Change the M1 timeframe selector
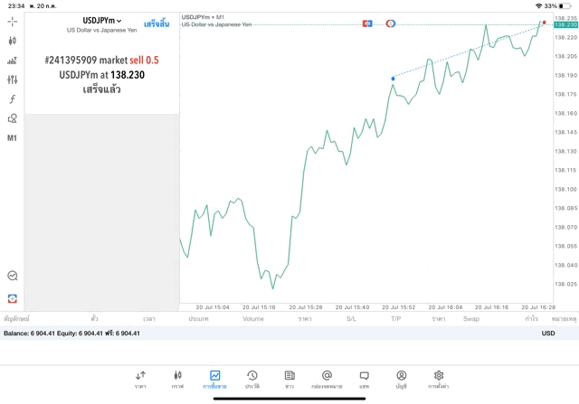 pos(12,138)
